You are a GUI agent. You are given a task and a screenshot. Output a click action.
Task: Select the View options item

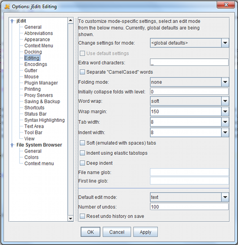[x=30, y=139]
